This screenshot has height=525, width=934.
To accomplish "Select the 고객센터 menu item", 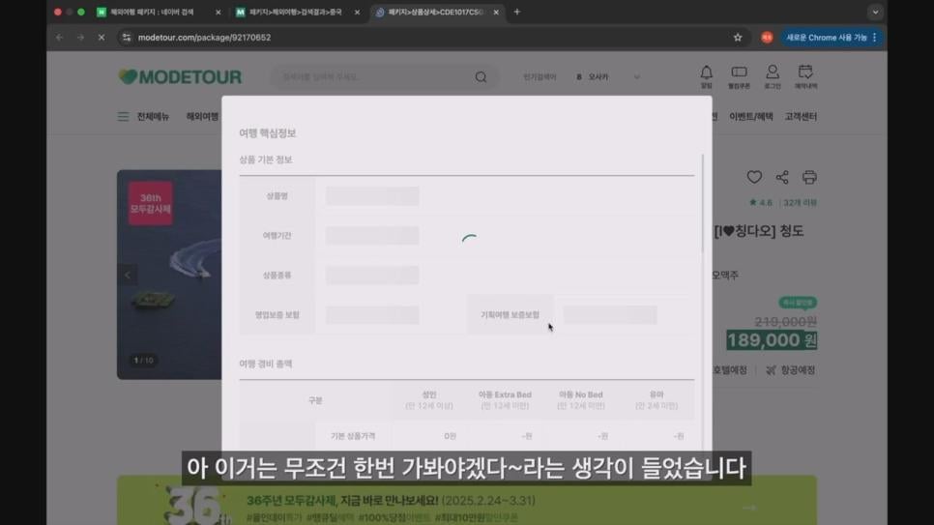I will click(801, 117).
